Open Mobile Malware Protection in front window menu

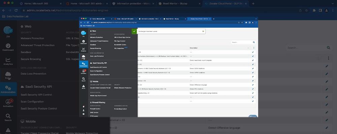pos(123,88)
